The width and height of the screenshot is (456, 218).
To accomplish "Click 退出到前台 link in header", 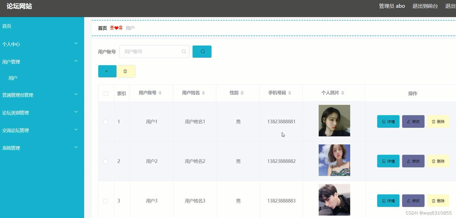I will [425, 6].
